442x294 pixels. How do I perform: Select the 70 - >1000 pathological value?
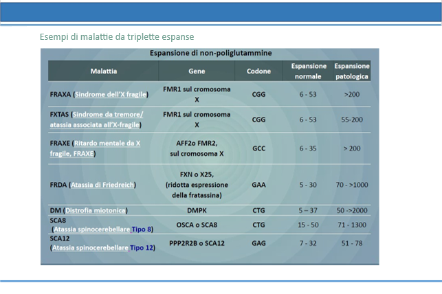click(352, 185)
